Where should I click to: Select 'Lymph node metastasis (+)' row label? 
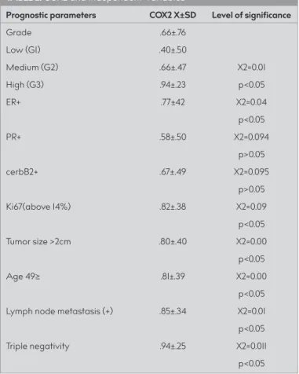click(60, 311)
